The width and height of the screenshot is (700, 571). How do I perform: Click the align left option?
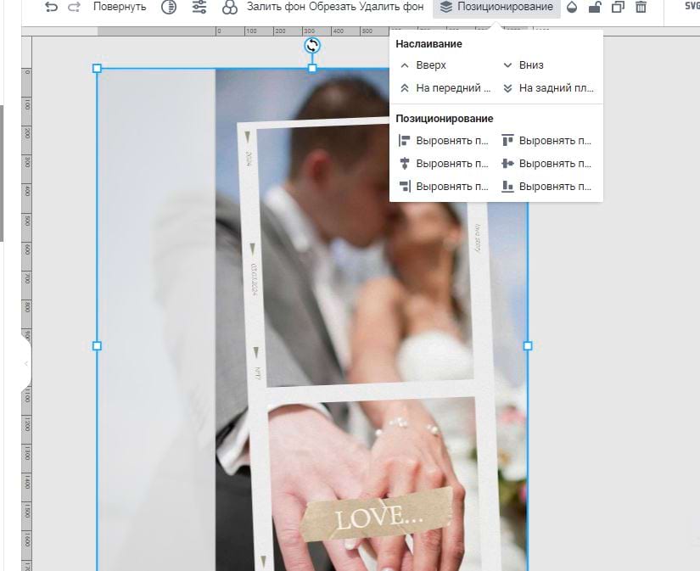click(x=443, y=141)
